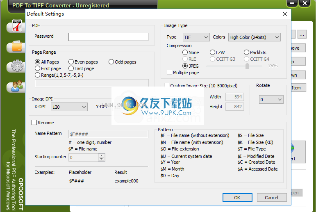Enable Custom Image Size checkbox

click(166, 85)
